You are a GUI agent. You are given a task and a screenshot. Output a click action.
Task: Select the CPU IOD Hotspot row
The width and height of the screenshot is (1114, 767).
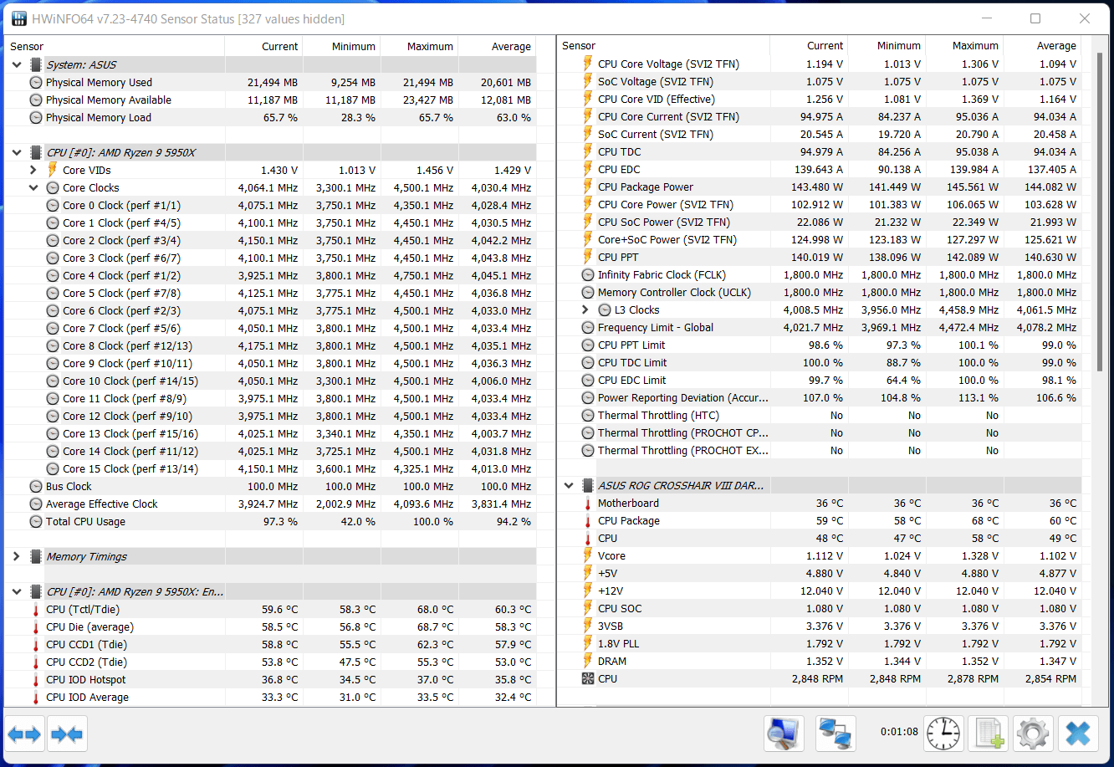270,680
